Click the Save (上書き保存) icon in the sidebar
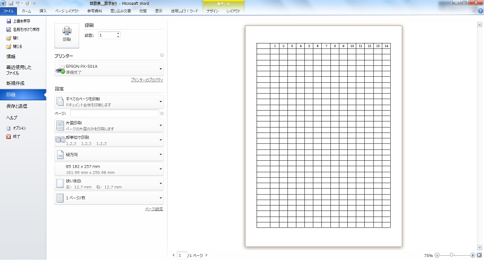The width and height of the screenshot is (484, 260). point(8,21)
